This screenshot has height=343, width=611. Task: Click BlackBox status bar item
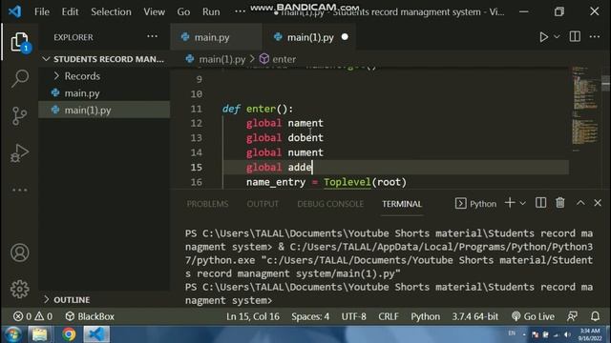pos(90,316)
